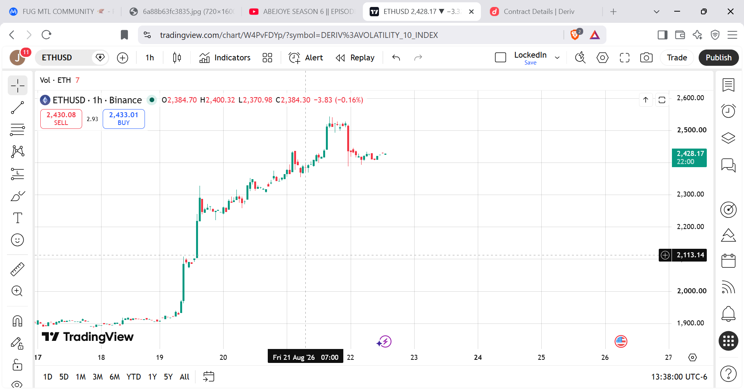The width and height of the screenshot is (744, 390).
Task: Click the 2,433.01 BUY button
Action: (x=124, y=119)
